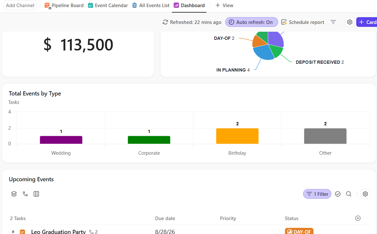Click the 2 Tasks count label
The image size is (377, 234).
click(18, 218)
